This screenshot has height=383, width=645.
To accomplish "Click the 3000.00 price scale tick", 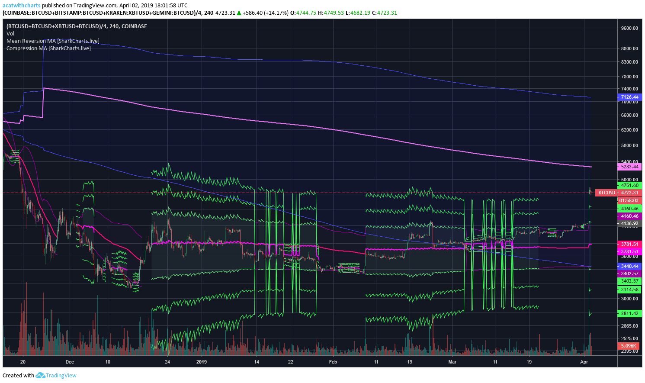I will click(629, 299).
